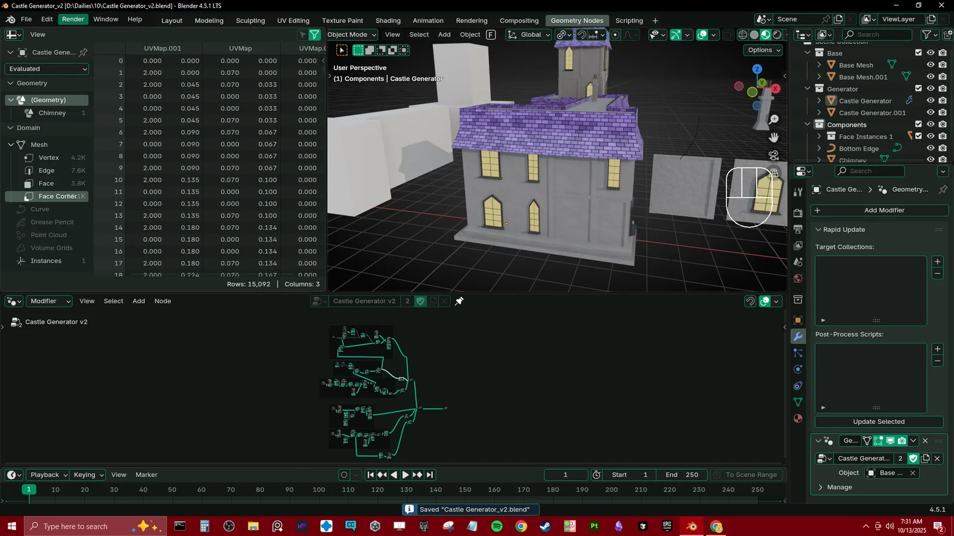Screen dimensions: 954x536
Task: Toggle the Components collection exclude checkbox
Action: (x=918, y=124)
